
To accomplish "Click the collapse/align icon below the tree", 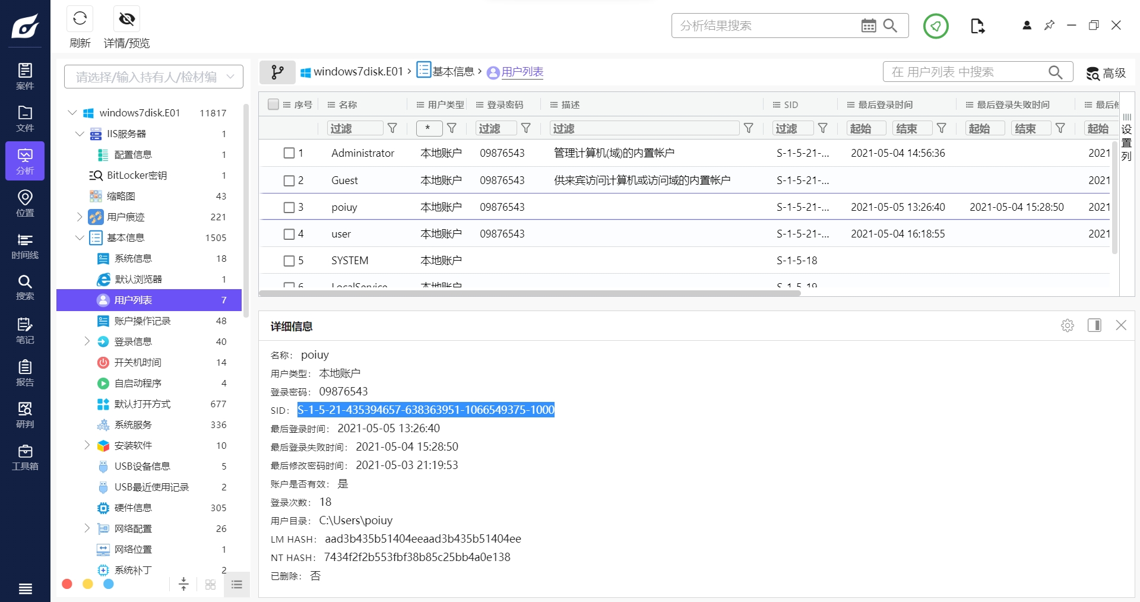I will pos(183,584).
